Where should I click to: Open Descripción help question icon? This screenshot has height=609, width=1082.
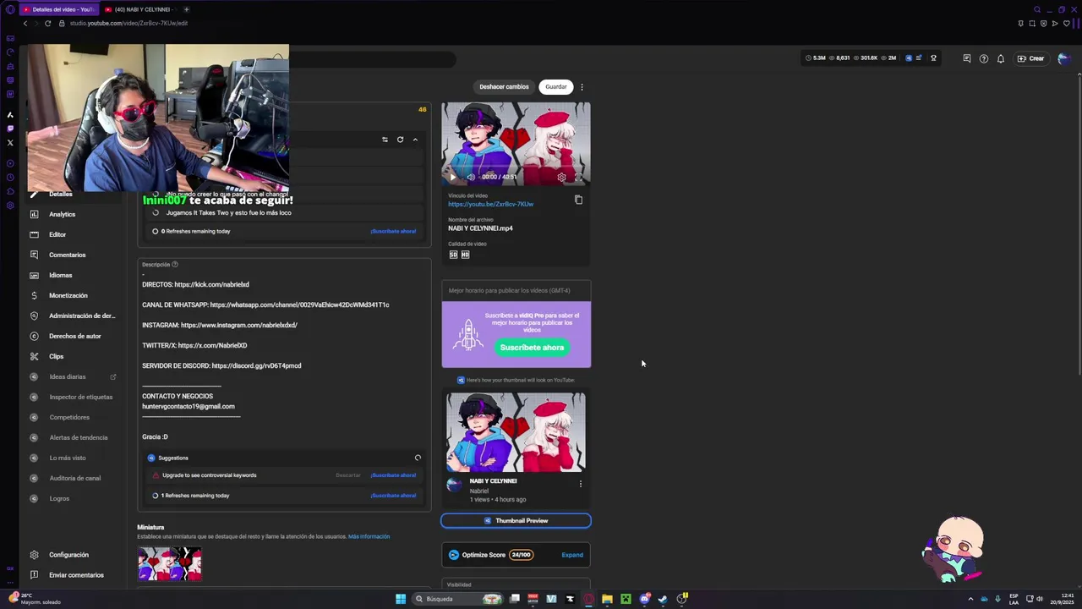[175, 265]
